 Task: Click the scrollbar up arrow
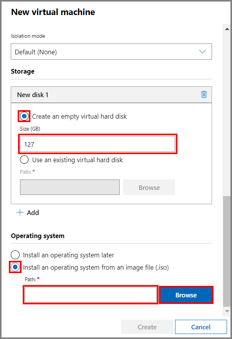[227, 29]
